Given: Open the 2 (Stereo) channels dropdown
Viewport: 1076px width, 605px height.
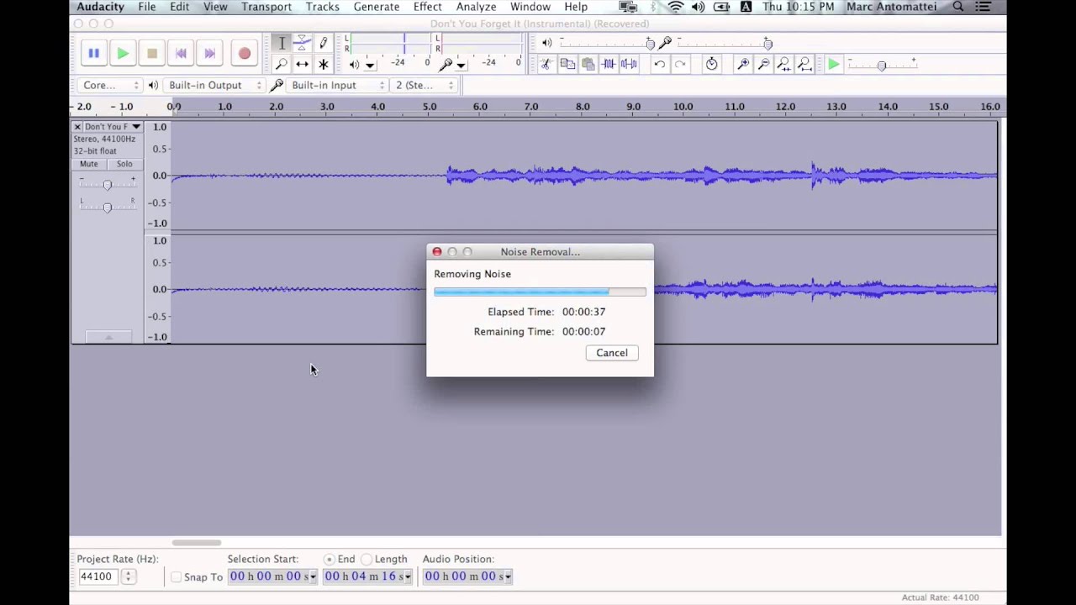Looking at the screenshot, I should pyautogui.click(x=425, y=85).
